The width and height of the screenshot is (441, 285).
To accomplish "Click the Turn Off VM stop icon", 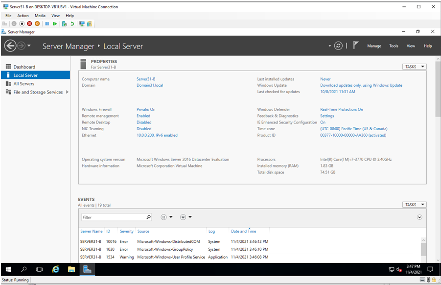I will [22, 24].
